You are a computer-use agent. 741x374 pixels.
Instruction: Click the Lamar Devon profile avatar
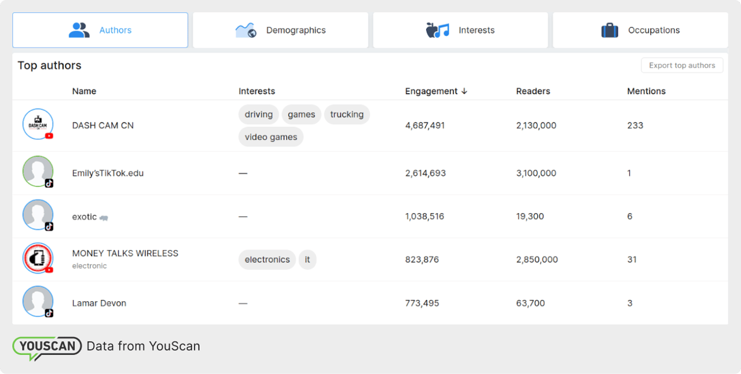pyautogui.click(x=38, y=302)
